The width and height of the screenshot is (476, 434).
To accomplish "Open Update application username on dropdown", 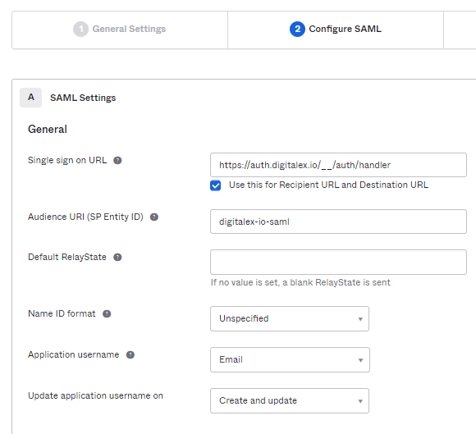I will tap(290, 400).
